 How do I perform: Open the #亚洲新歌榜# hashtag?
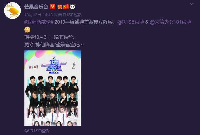pyautogui.click(x=39, y=22)
